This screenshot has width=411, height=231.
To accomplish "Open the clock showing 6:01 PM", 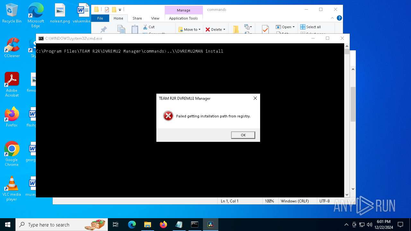I will coord(384,225).
